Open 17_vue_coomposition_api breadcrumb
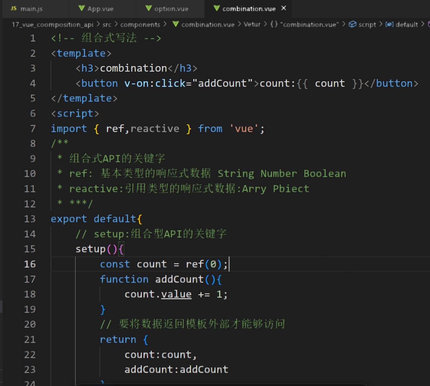 [52, 24]
